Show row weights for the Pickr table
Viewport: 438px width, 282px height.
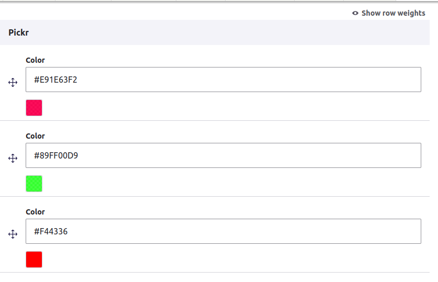point(389,13)
